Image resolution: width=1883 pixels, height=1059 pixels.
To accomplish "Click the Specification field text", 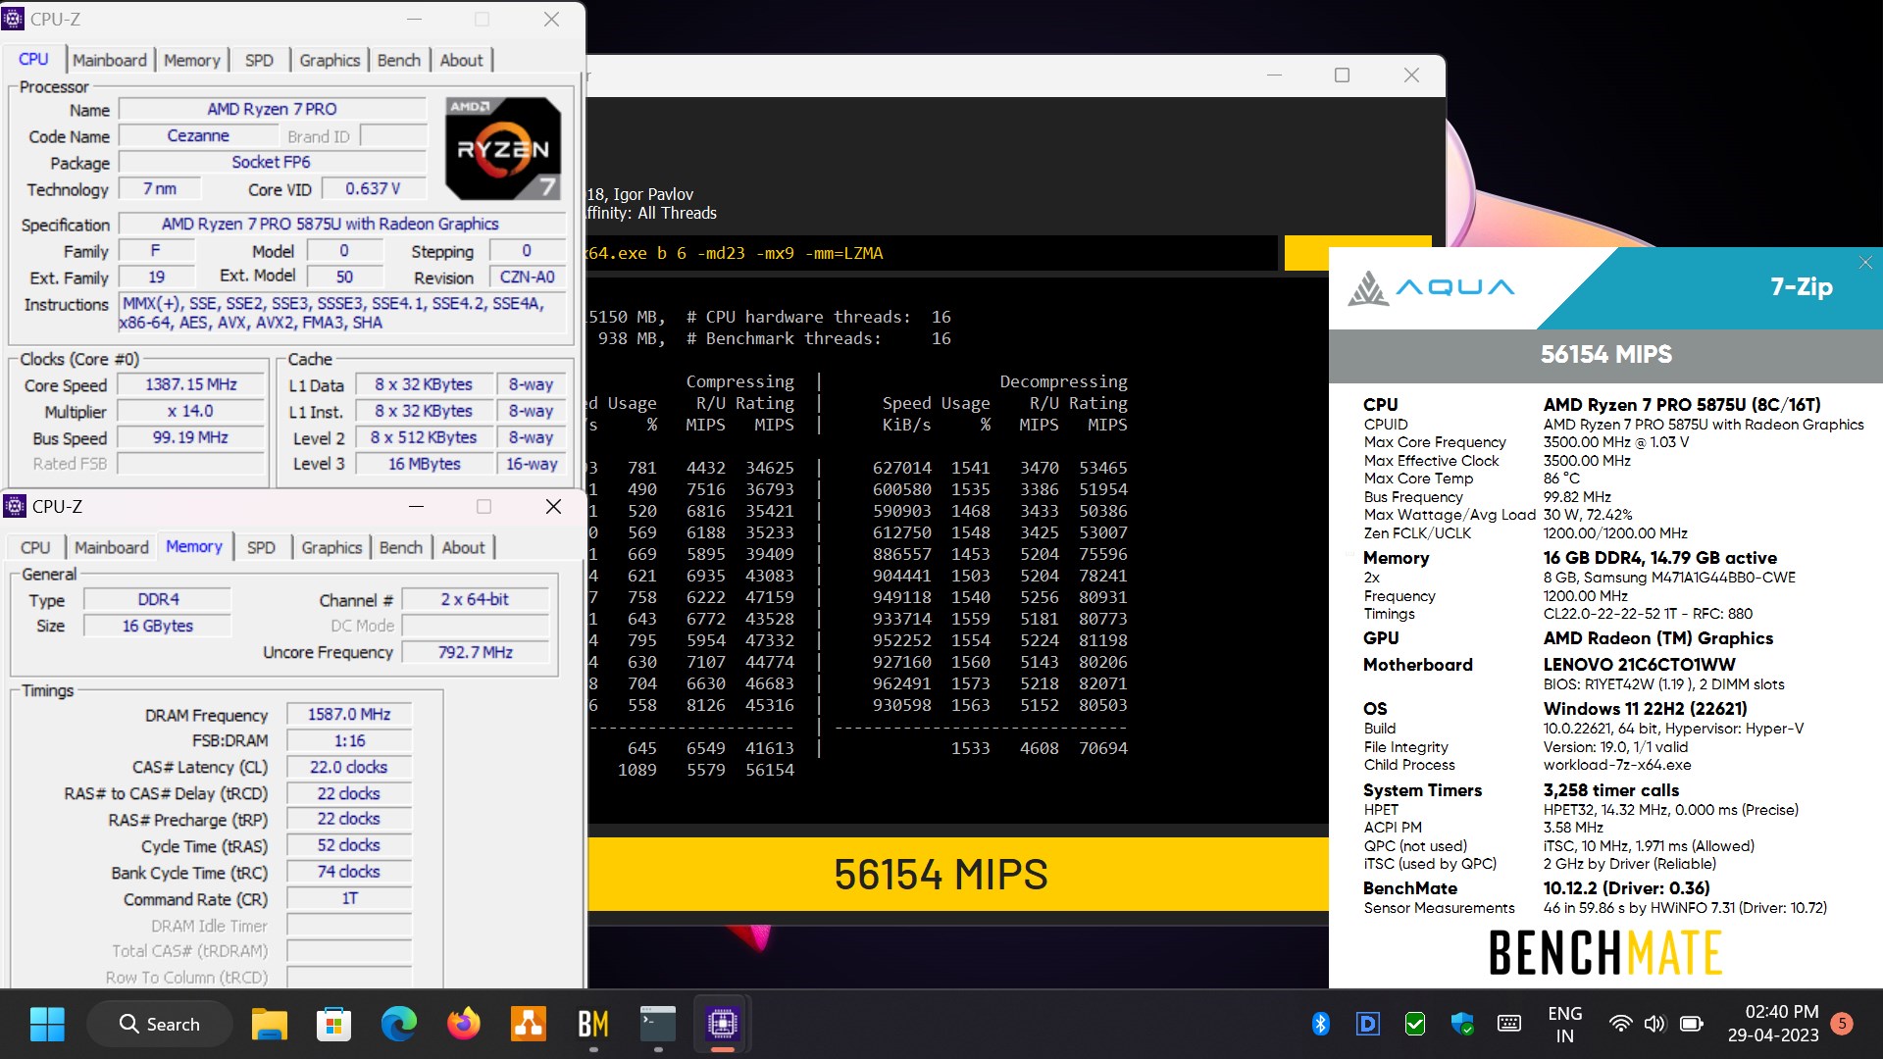I will coord(341,224).
